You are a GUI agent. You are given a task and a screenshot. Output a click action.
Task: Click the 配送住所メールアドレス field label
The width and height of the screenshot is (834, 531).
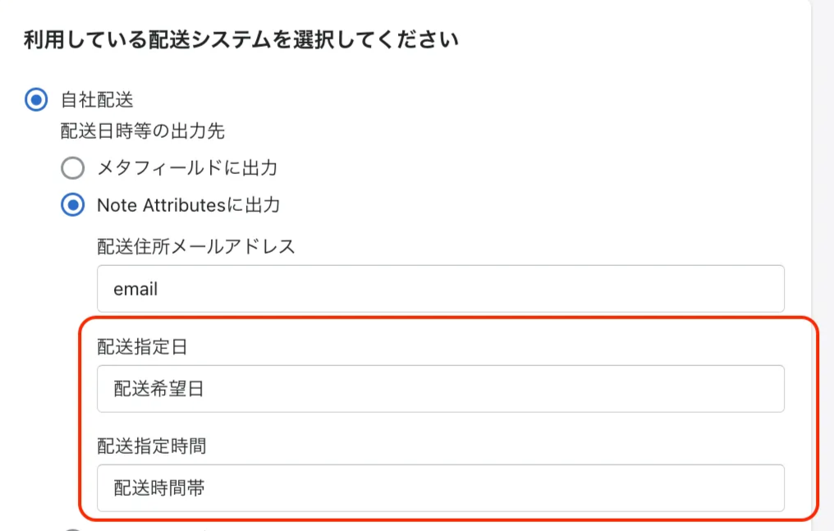(x=195, y=246)
